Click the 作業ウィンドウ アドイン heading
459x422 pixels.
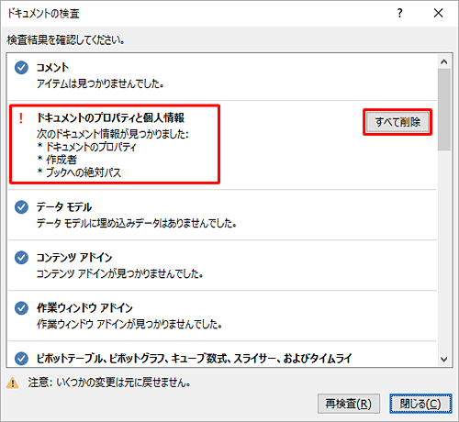pyautogui.click(x=84, y=308)
